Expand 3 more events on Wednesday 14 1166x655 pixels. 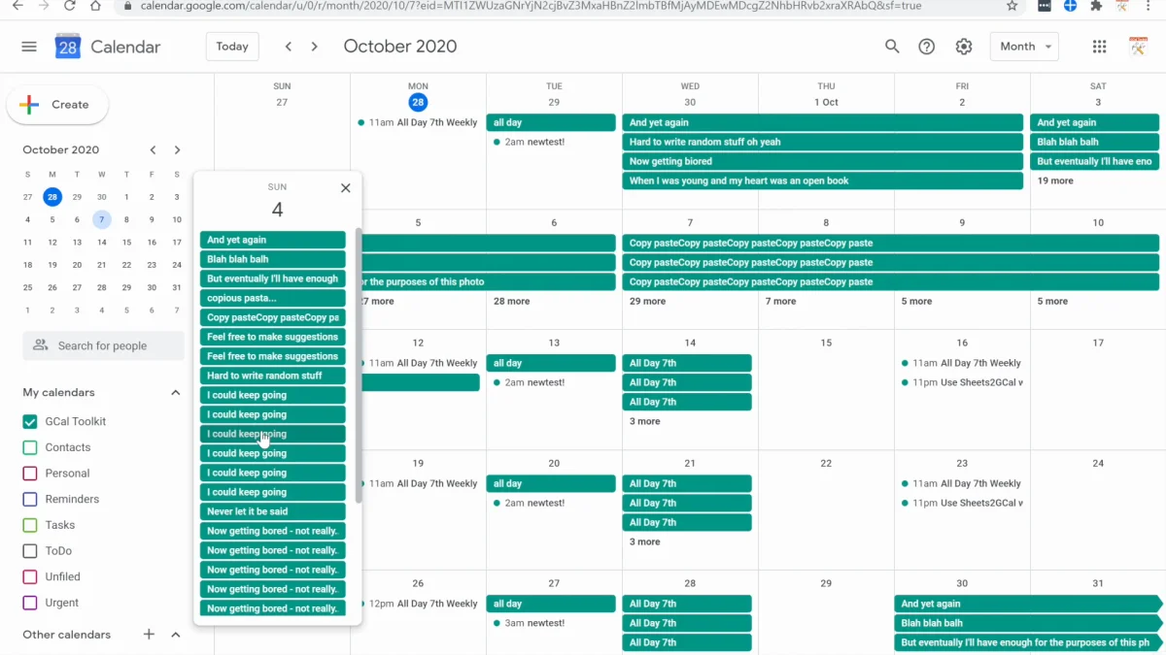tap(644, 421)
